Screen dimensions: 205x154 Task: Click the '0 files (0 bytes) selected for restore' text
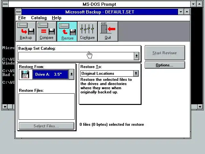point(112,124)
